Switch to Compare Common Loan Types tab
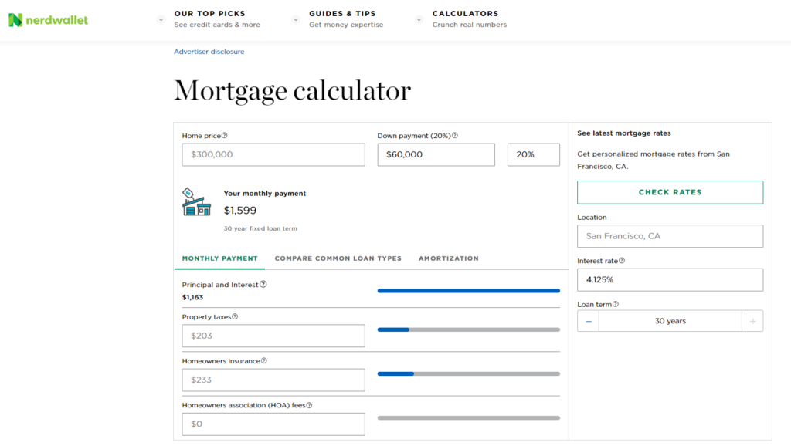This screenshot has width=791, height=446. coord(338,258)
